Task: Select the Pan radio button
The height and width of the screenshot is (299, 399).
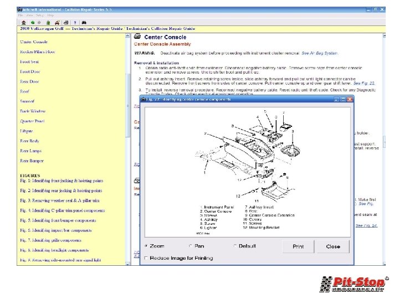Action: 190,246
